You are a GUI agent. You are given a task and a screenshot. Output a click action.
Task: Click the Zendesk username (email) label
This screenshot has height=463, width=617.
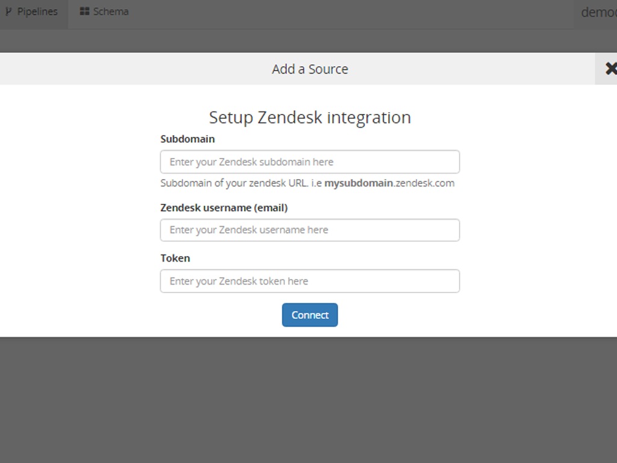coord(224,208)
